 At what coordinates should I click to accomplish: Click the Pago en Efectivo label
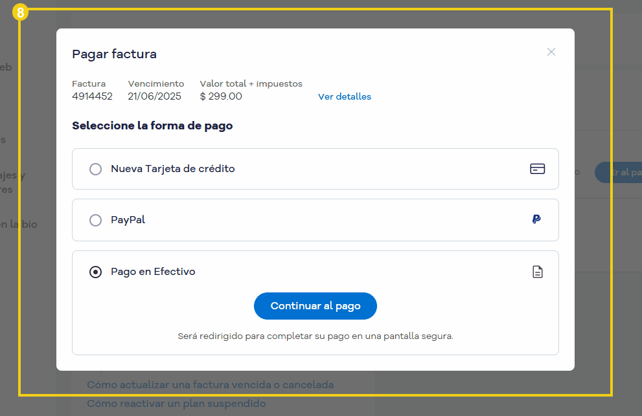click(x=153, y=272)
